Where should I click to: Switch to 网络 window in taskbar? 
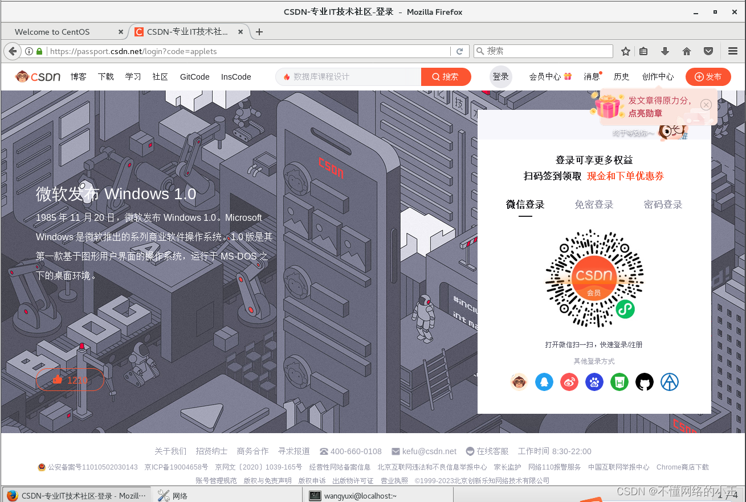[x=227, y=496]
